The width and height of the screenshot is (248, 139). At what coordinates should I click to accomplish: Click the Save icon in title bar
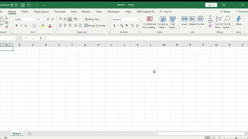pyautogui.click(x=23, y=5)
